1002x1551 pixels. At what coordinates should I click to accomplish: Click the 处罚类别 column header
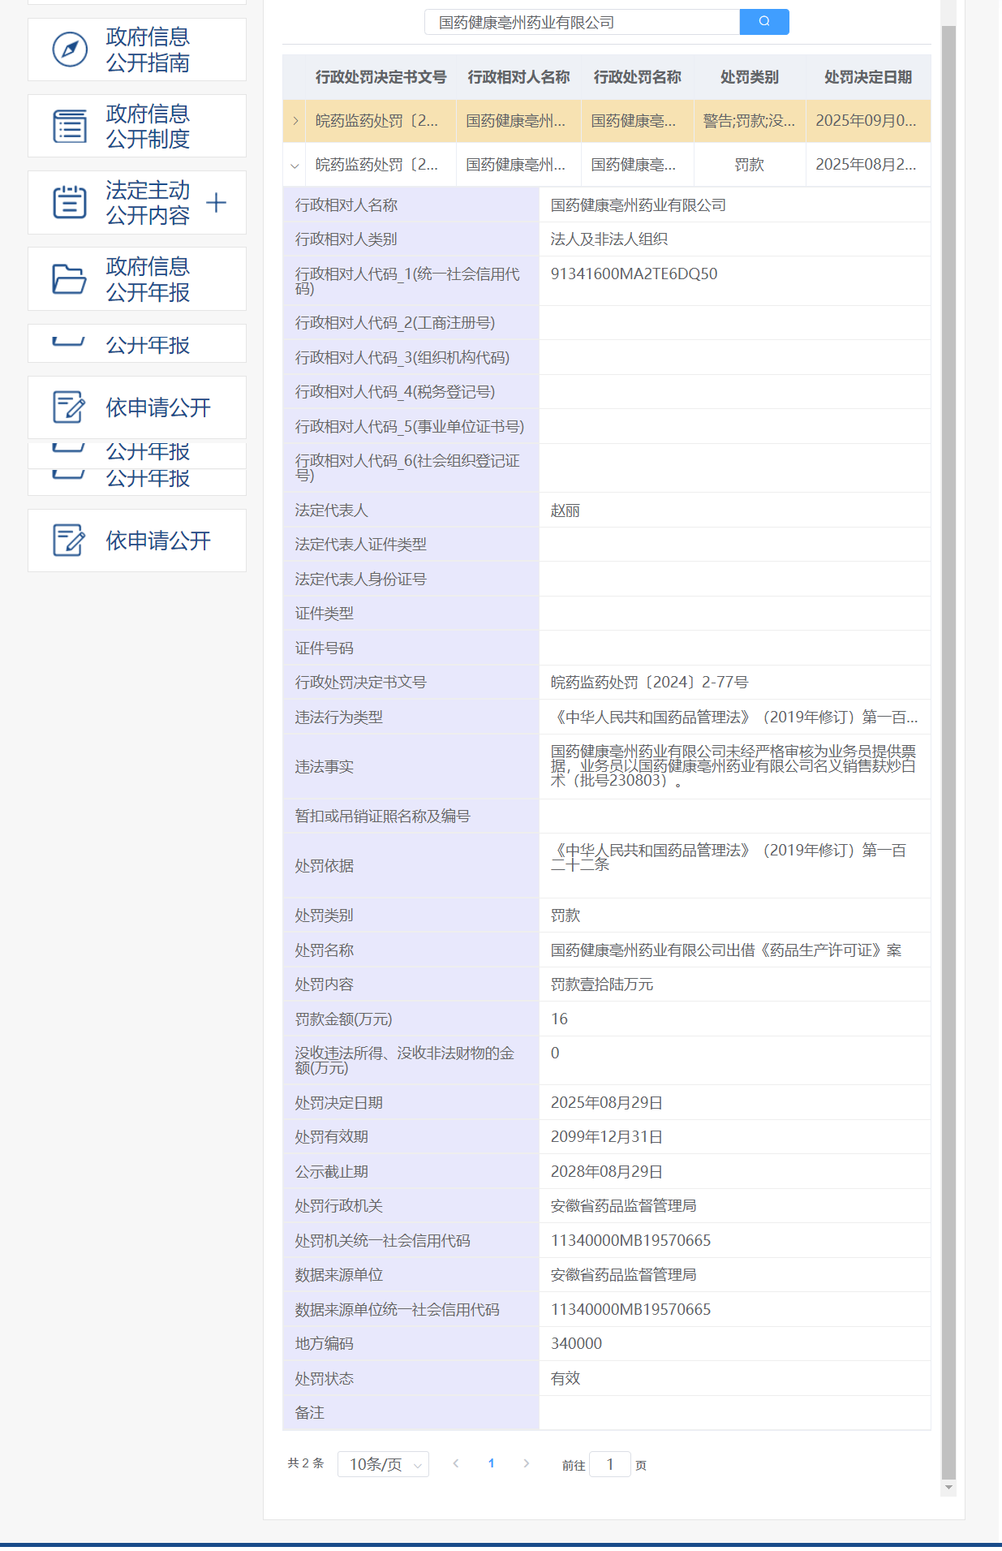pos(750,77)
